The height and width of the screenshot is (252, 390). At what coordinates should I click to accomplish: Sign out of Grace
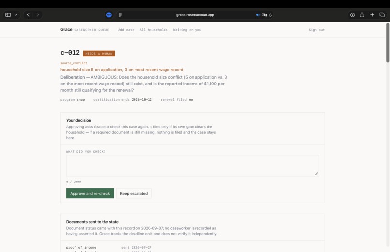coord(316,30)
